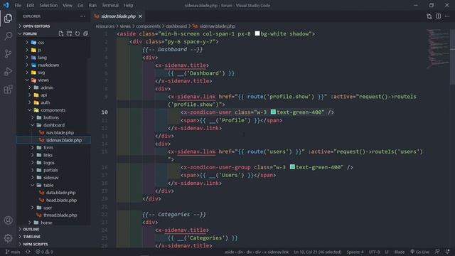Collapse the dashboard folder
This screenshot has width=455, height=256.
click(54, 125)
